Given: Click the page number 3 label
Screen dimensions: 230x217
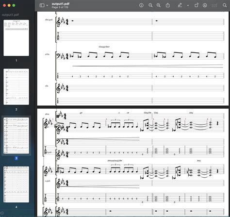Looking at the screenshot, I should click(x=16, y=158).
